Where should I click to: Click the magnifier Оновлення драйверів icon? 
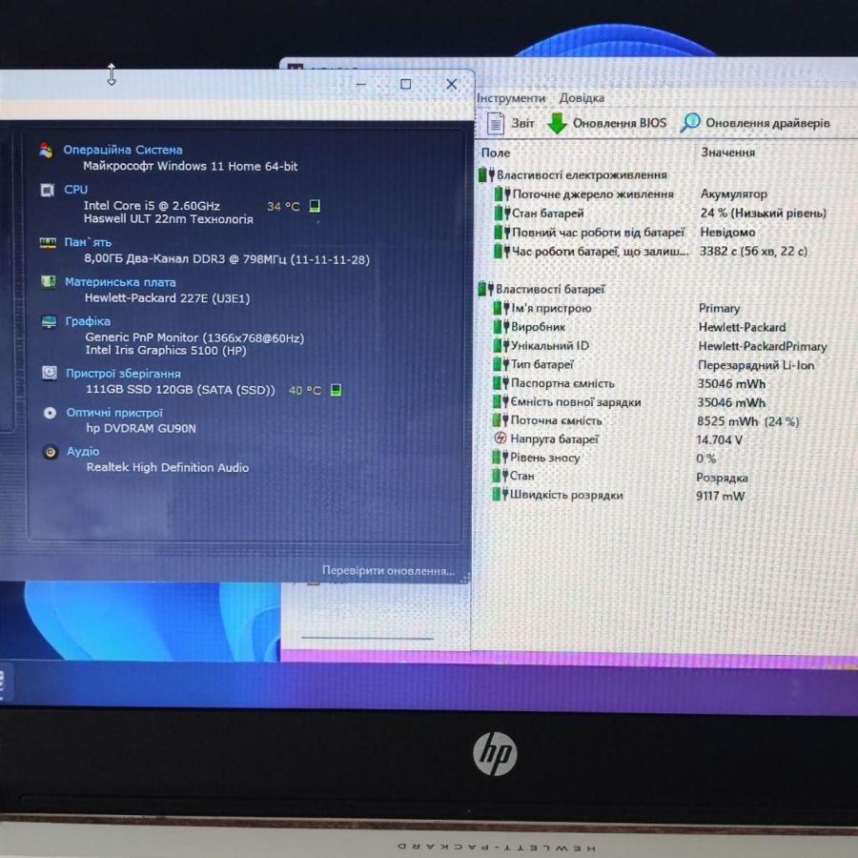689,123
